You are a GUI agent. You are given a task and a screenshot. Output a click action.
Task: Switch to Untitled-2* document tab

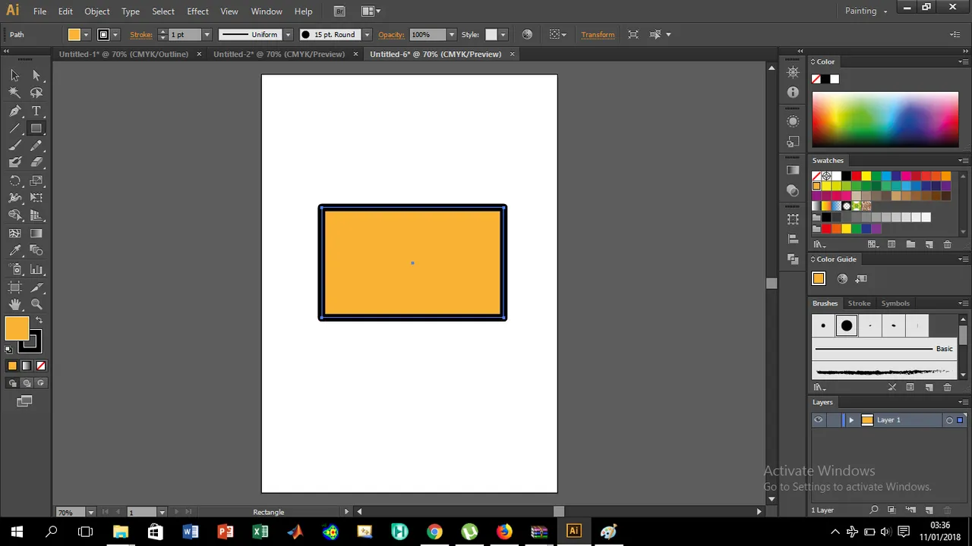pyautogui.click(x=279, y=54)
